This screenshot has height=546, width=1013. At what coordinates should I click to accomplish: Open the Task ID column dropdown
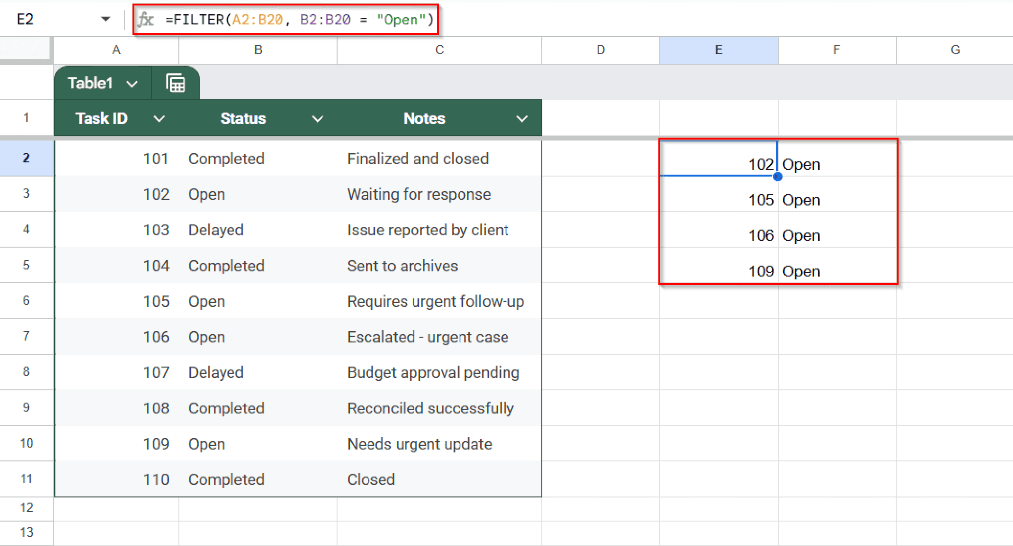[159, 119]
